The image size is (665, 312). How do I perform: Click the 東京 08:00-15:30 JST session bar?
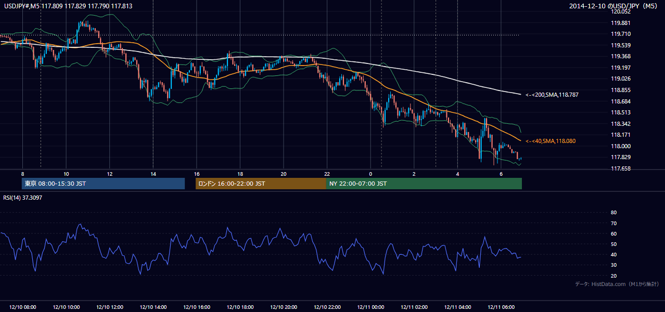[103, 184]
